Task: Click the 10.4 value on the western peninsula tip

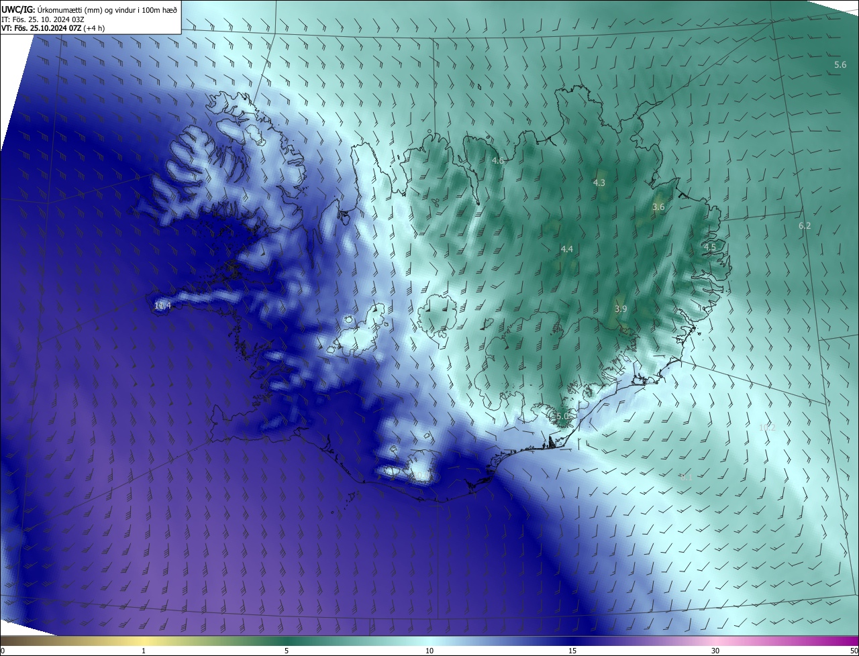Action: [x=162, y=305]
